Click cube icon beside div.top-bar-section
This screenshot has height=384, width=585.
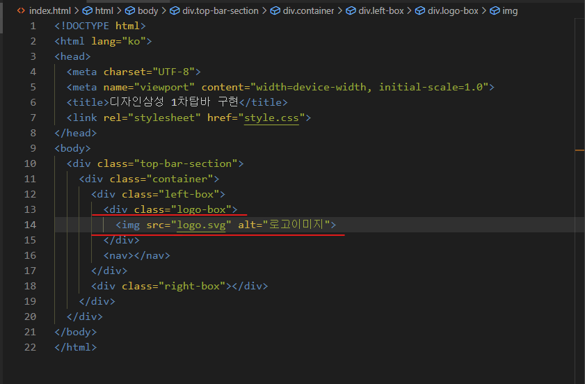(175, 11)
